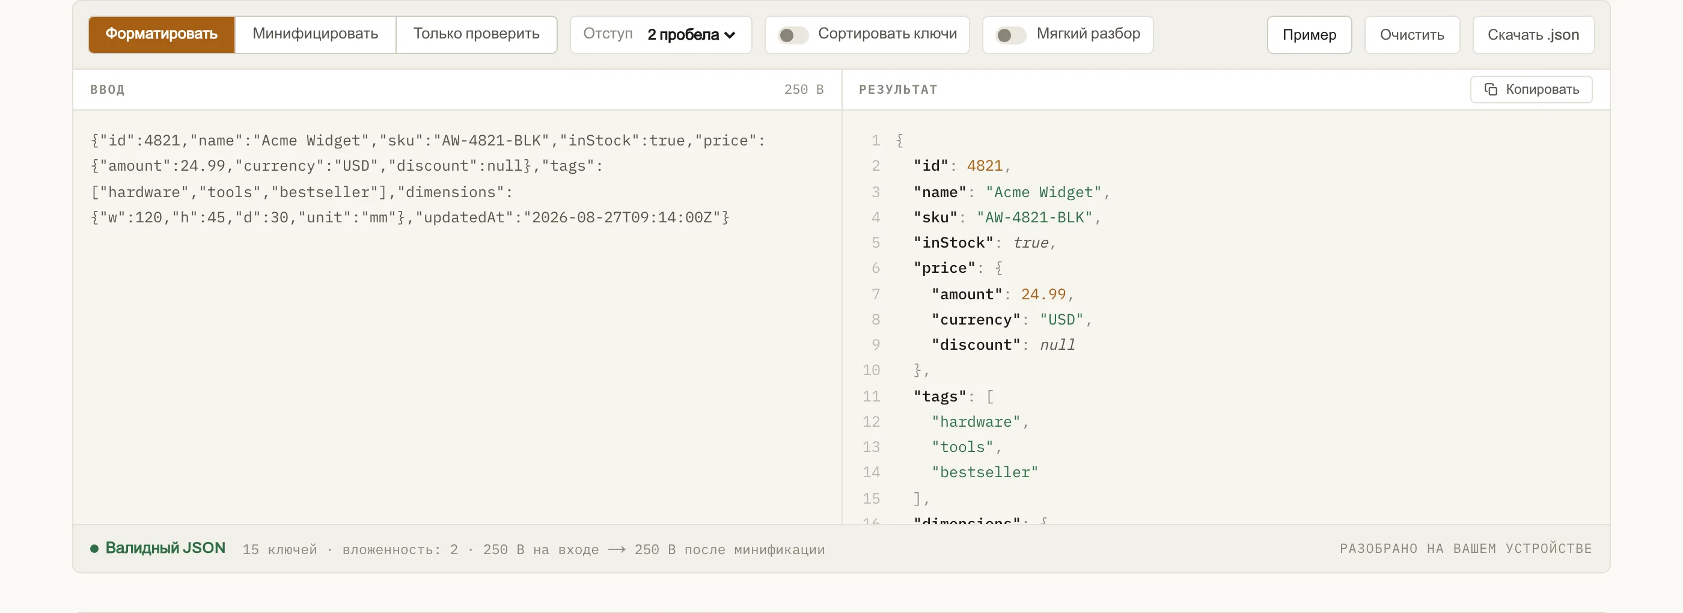This screenshot has width=1683, height=613.
Task: Open the Отступ 2 пробела dropdown
Action: click(x=661, y=35)
